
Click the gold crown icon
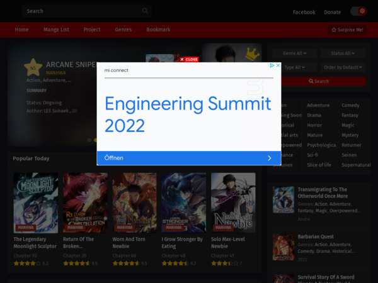click(252, 54)
